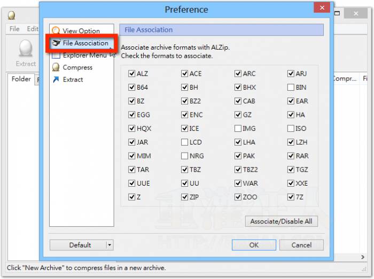Enable the IMG format association
The height and width of the screenshot is (279, 374).
pos(238,129)
